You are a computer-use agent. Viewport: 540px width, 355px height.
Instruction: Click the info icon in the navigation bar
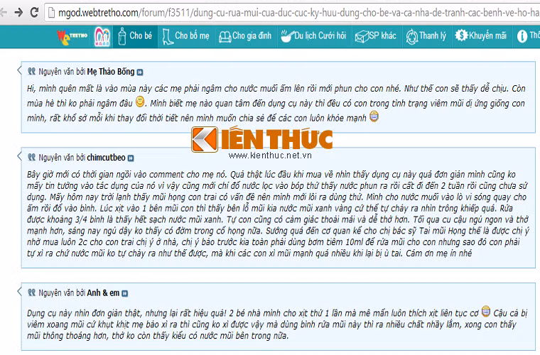point(522,35)
